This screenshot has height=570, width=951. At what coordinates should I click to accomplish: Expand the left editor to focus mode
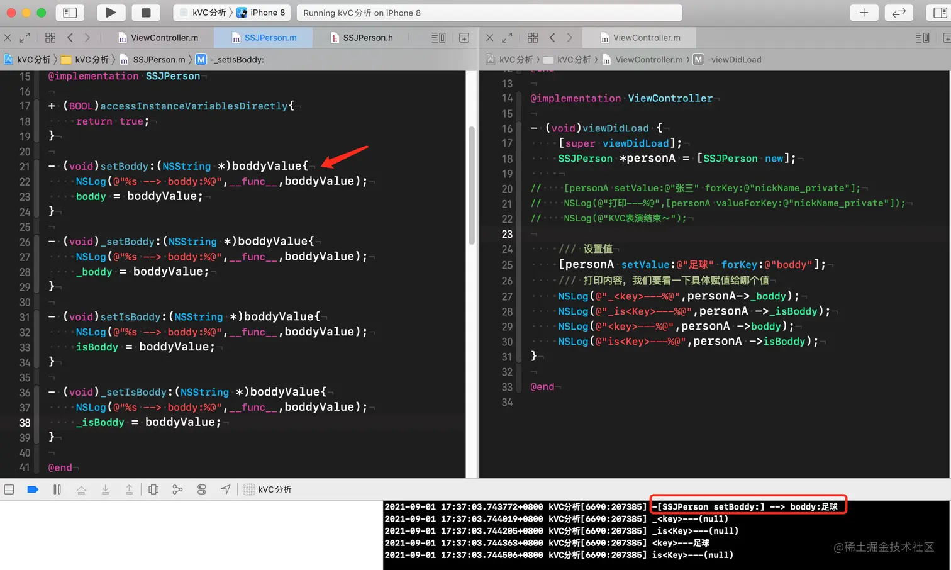[x=25, y=38]
